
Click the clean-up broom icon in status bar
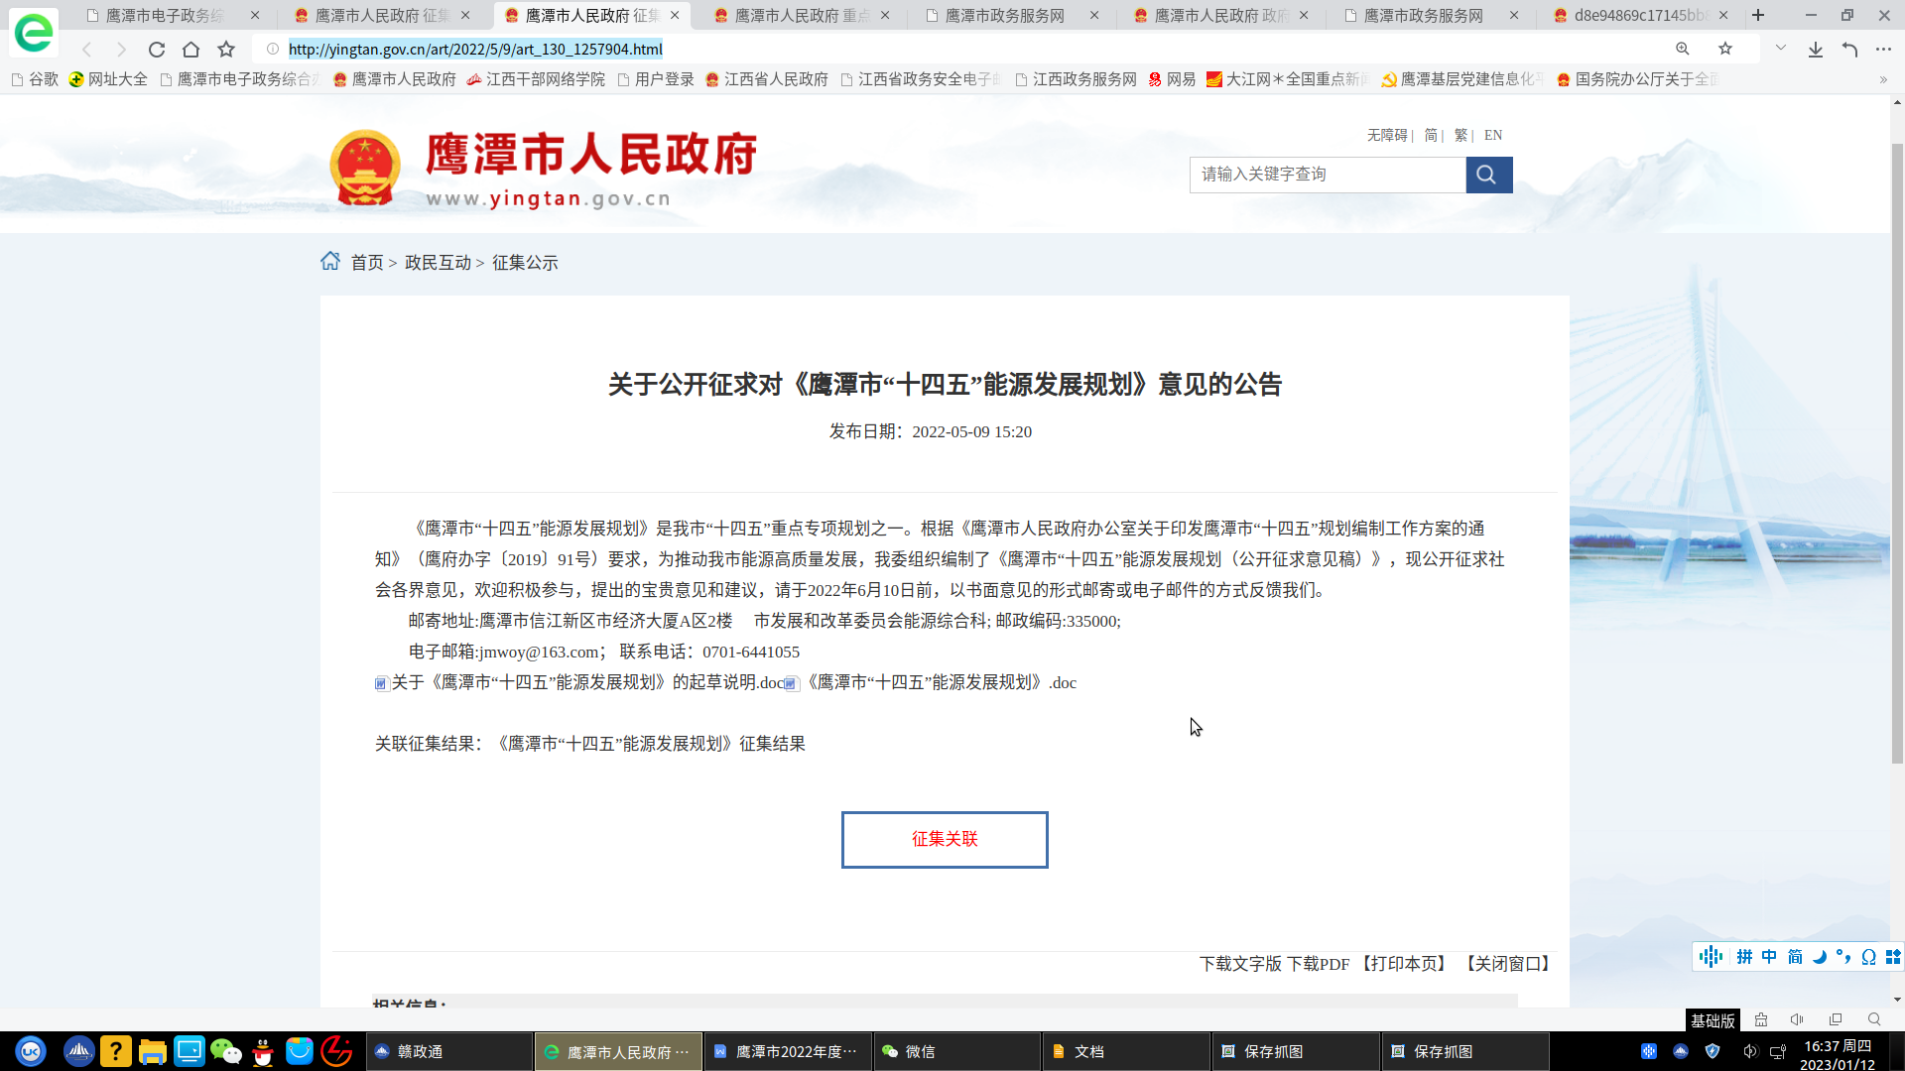tap(1761, 1019)
